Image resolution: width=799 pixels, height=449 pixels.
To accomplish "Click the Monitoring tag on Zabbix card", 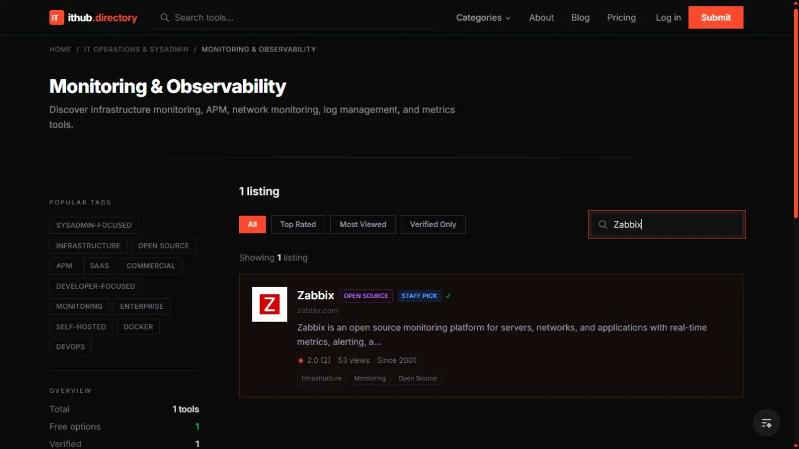I will coord(370,378).
